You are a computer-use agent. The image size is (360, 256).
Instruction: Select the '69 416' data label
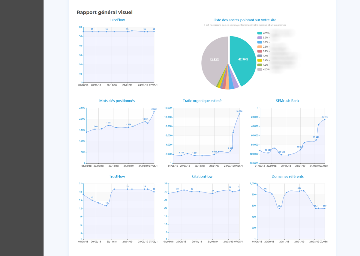pos(316,137)
